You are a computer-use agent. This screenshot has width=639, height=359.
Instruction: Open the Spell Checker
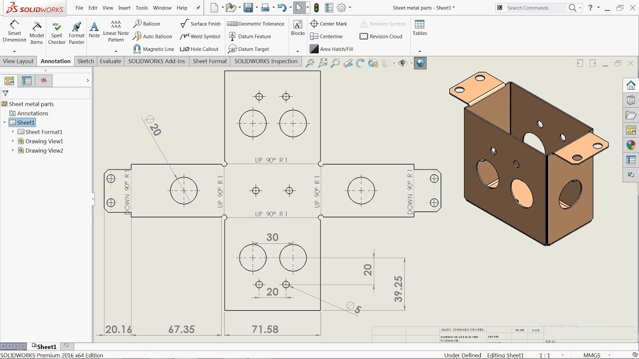pos(56,32)
